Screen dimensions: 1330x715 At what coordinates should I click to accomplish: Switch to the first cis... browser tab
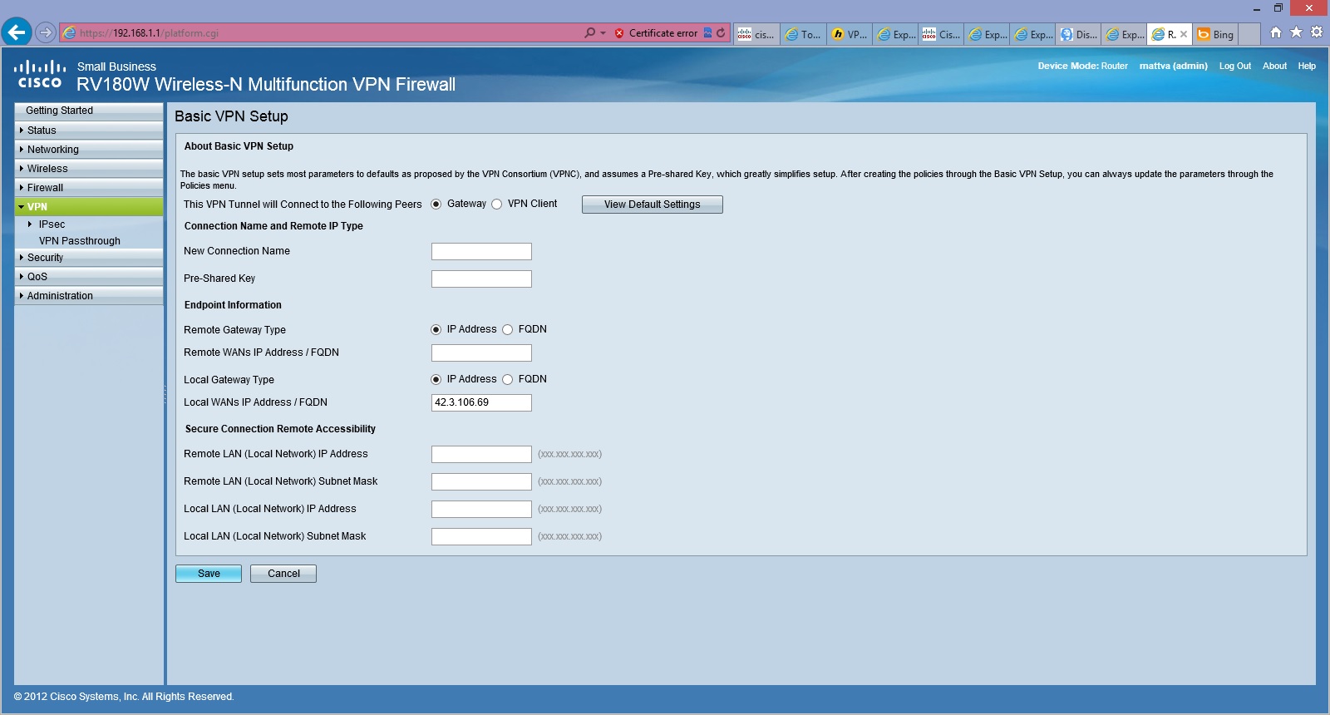[x=757, y=34]
